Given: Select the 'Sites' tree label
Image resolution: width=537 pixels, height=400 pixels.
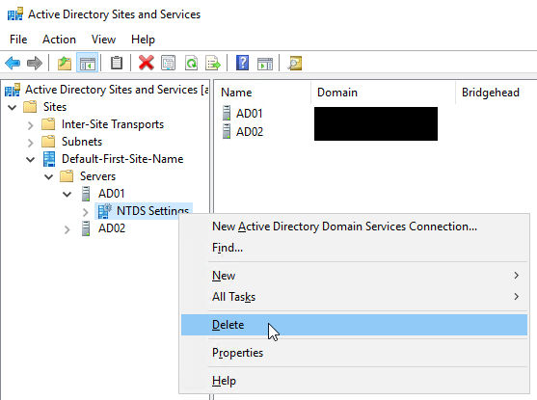Looking at the screenshot, I should tap(55, 107).
